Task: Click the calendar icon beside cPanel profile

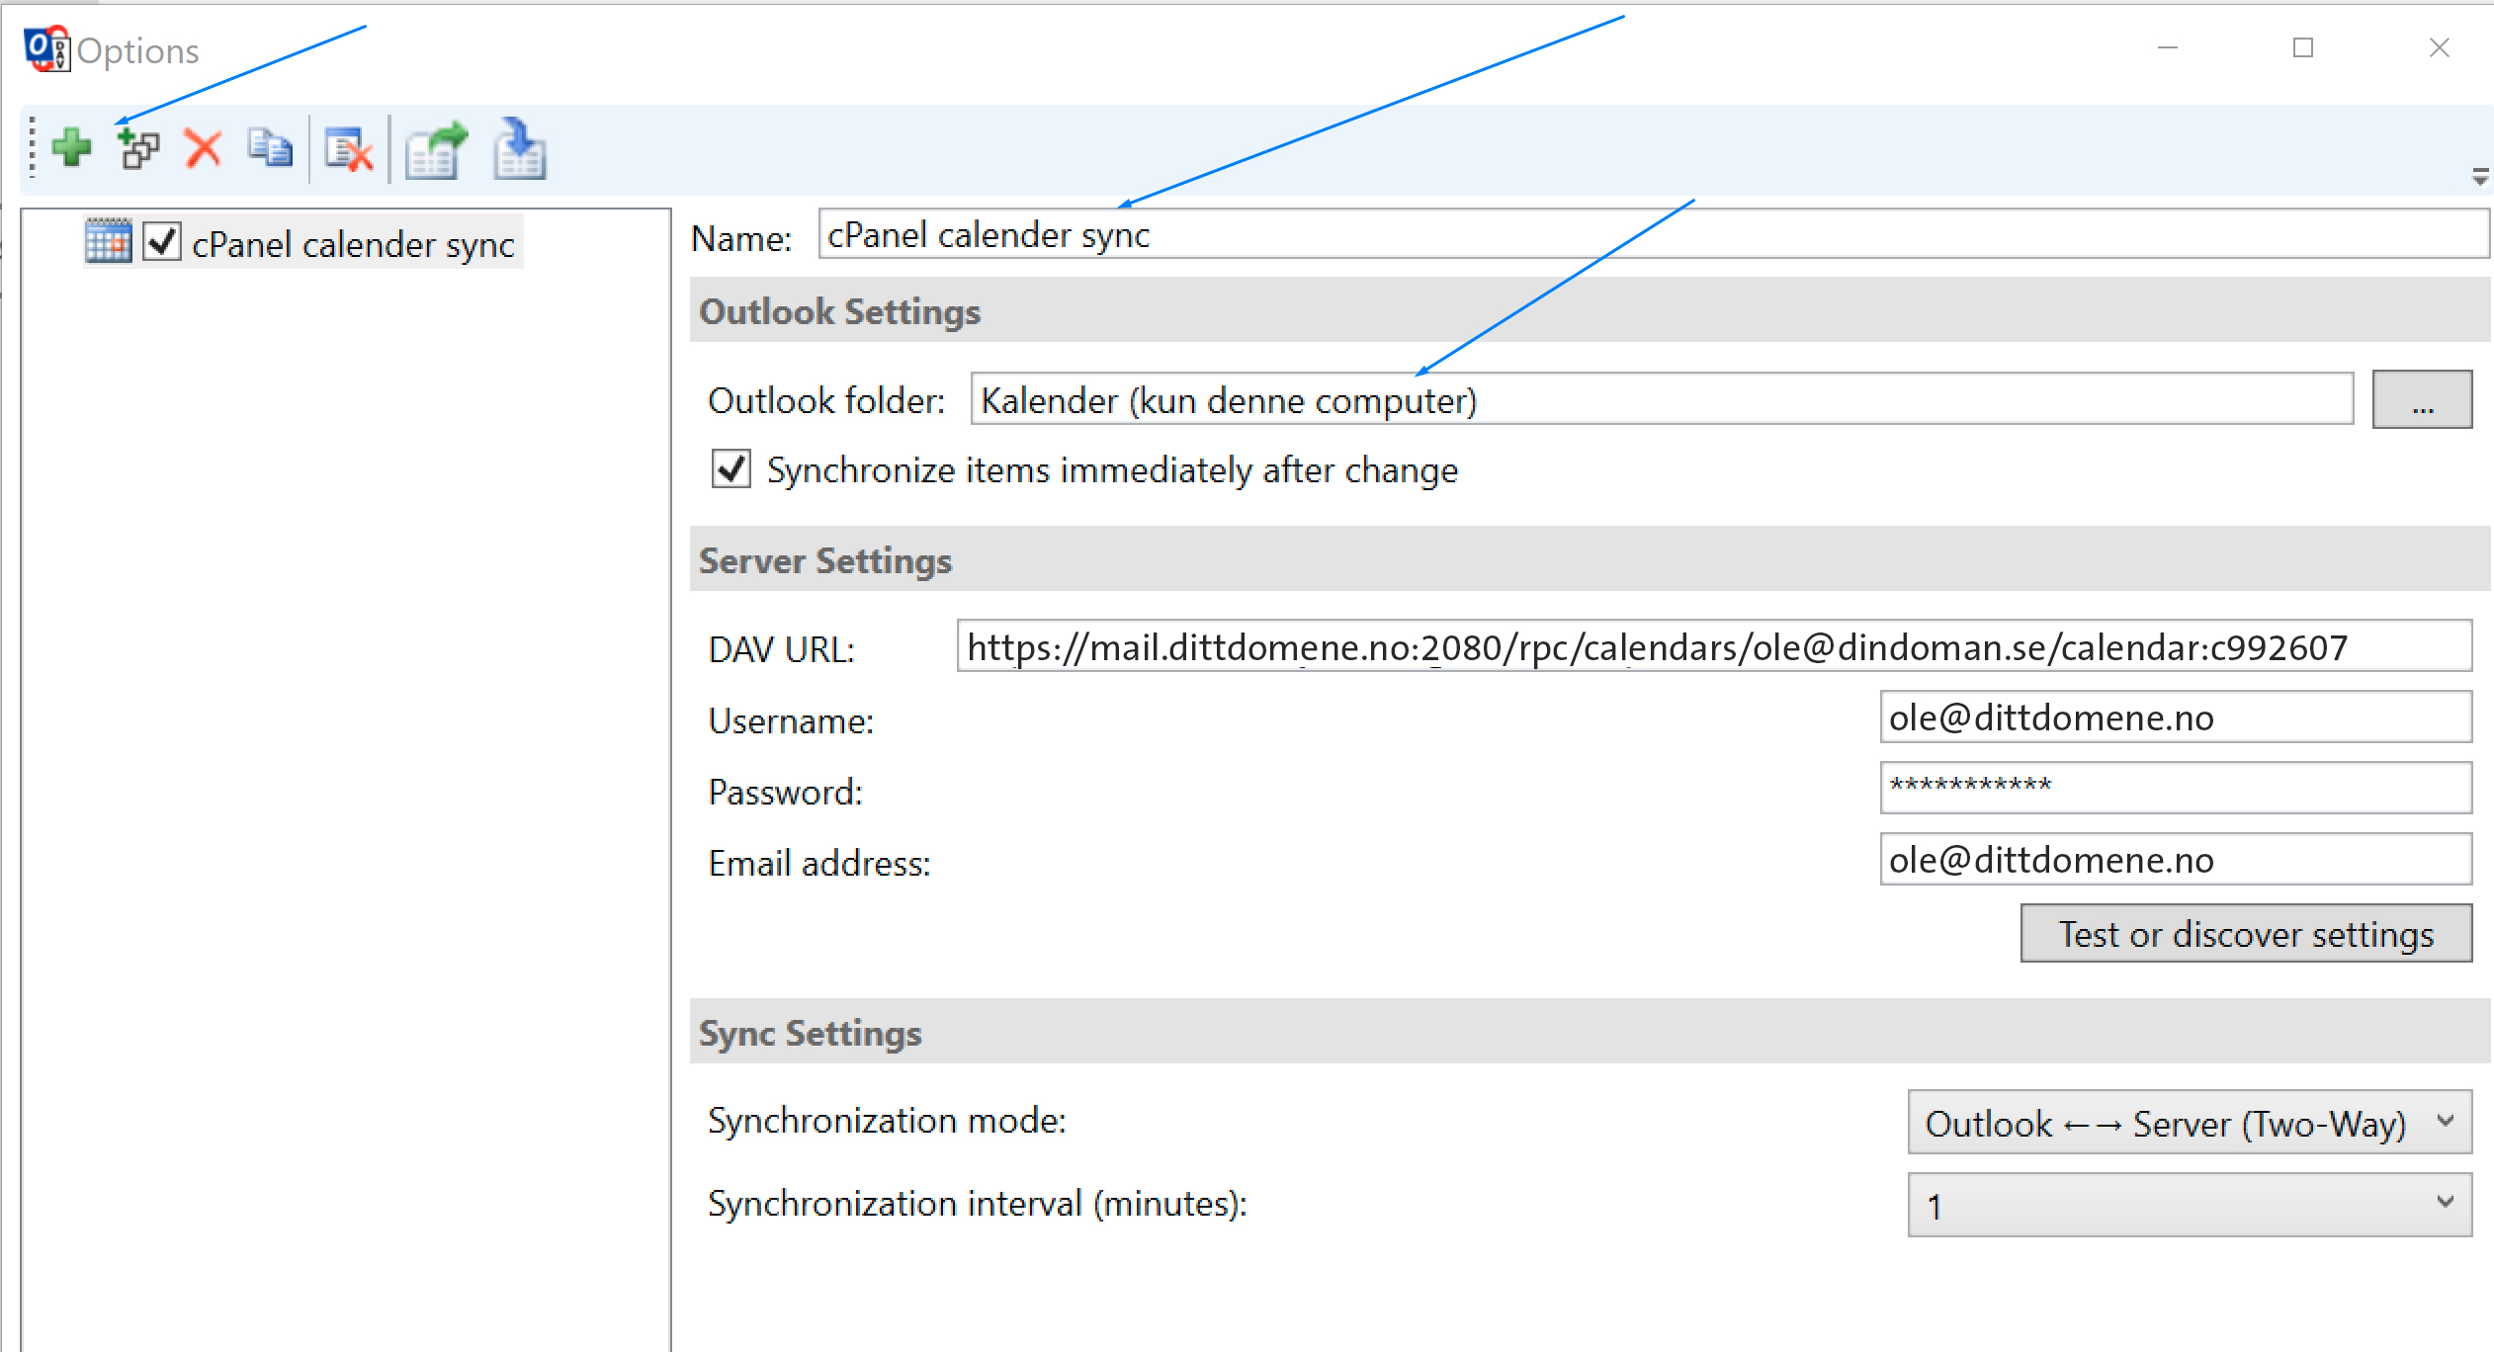Action: point(108,241)
